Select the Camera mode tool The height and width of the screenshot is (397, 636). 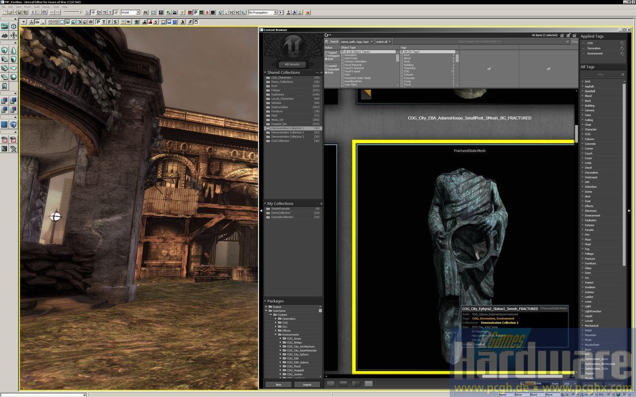coord(4,26)
